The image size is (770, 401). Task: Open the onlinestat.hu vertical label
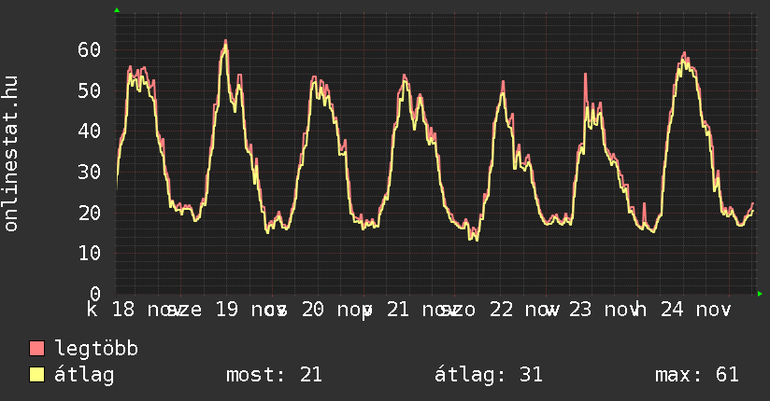click(11, 154)
